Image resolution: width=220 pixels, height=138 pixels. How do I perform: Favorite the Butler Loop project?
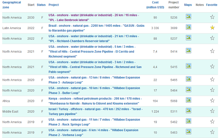pos(212,90)
